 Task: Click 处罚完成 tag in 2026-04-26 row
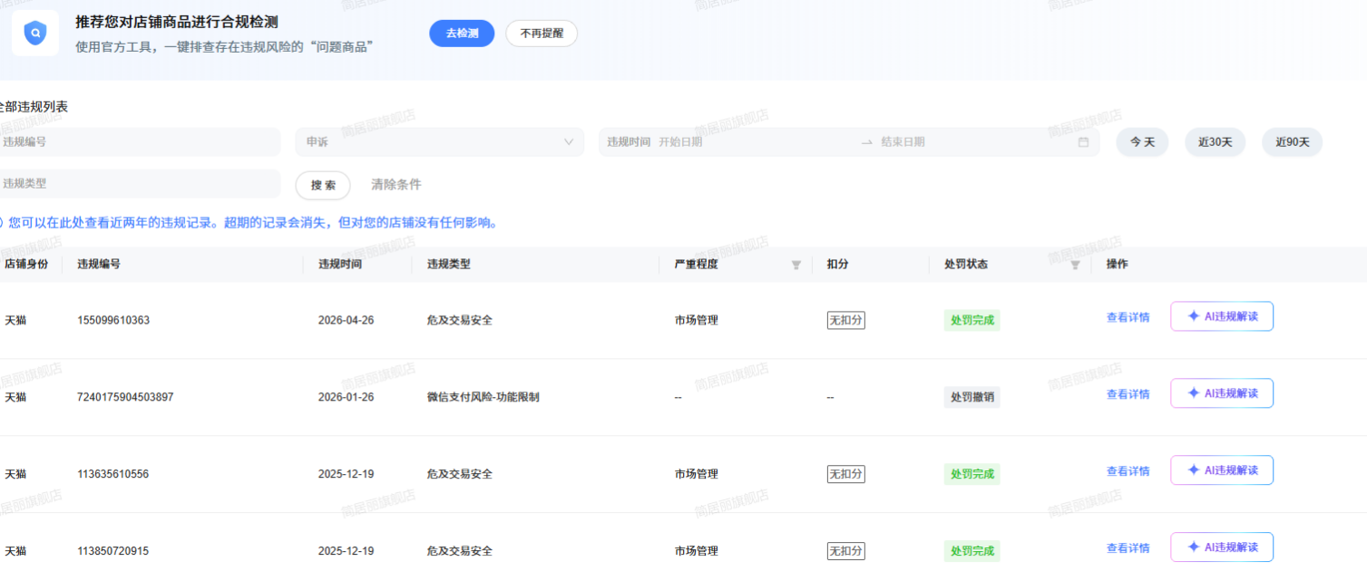click(x=972, y=320)
